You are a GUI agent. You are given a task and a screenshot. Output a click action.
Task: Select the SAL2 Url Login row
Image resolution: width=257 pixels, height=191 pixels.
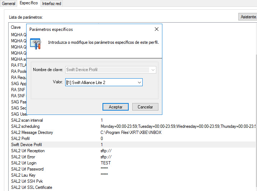coord(24,163)
